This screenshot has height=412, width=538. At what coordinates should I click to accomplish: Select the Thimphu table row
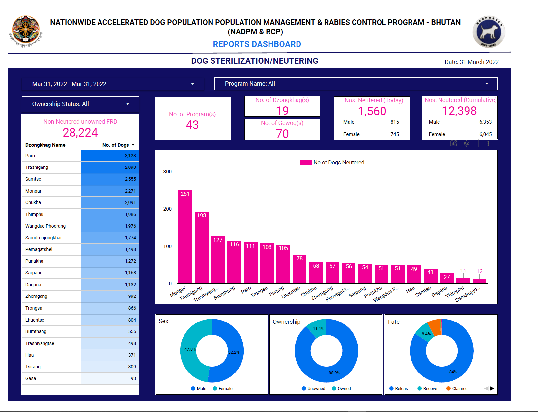point(80,214)
